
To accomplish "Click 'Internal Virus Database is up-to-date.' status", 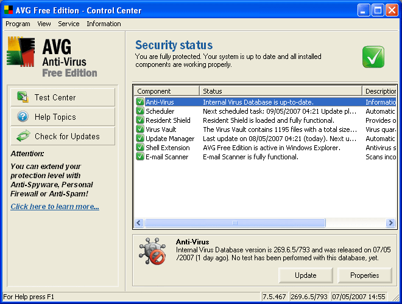I will (258, 102).
